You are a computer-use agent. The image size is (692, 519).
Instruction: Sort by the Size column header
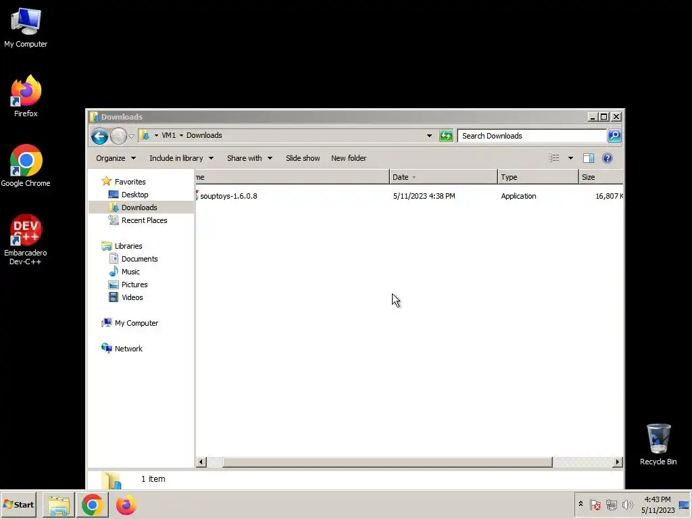pos(601,177)
